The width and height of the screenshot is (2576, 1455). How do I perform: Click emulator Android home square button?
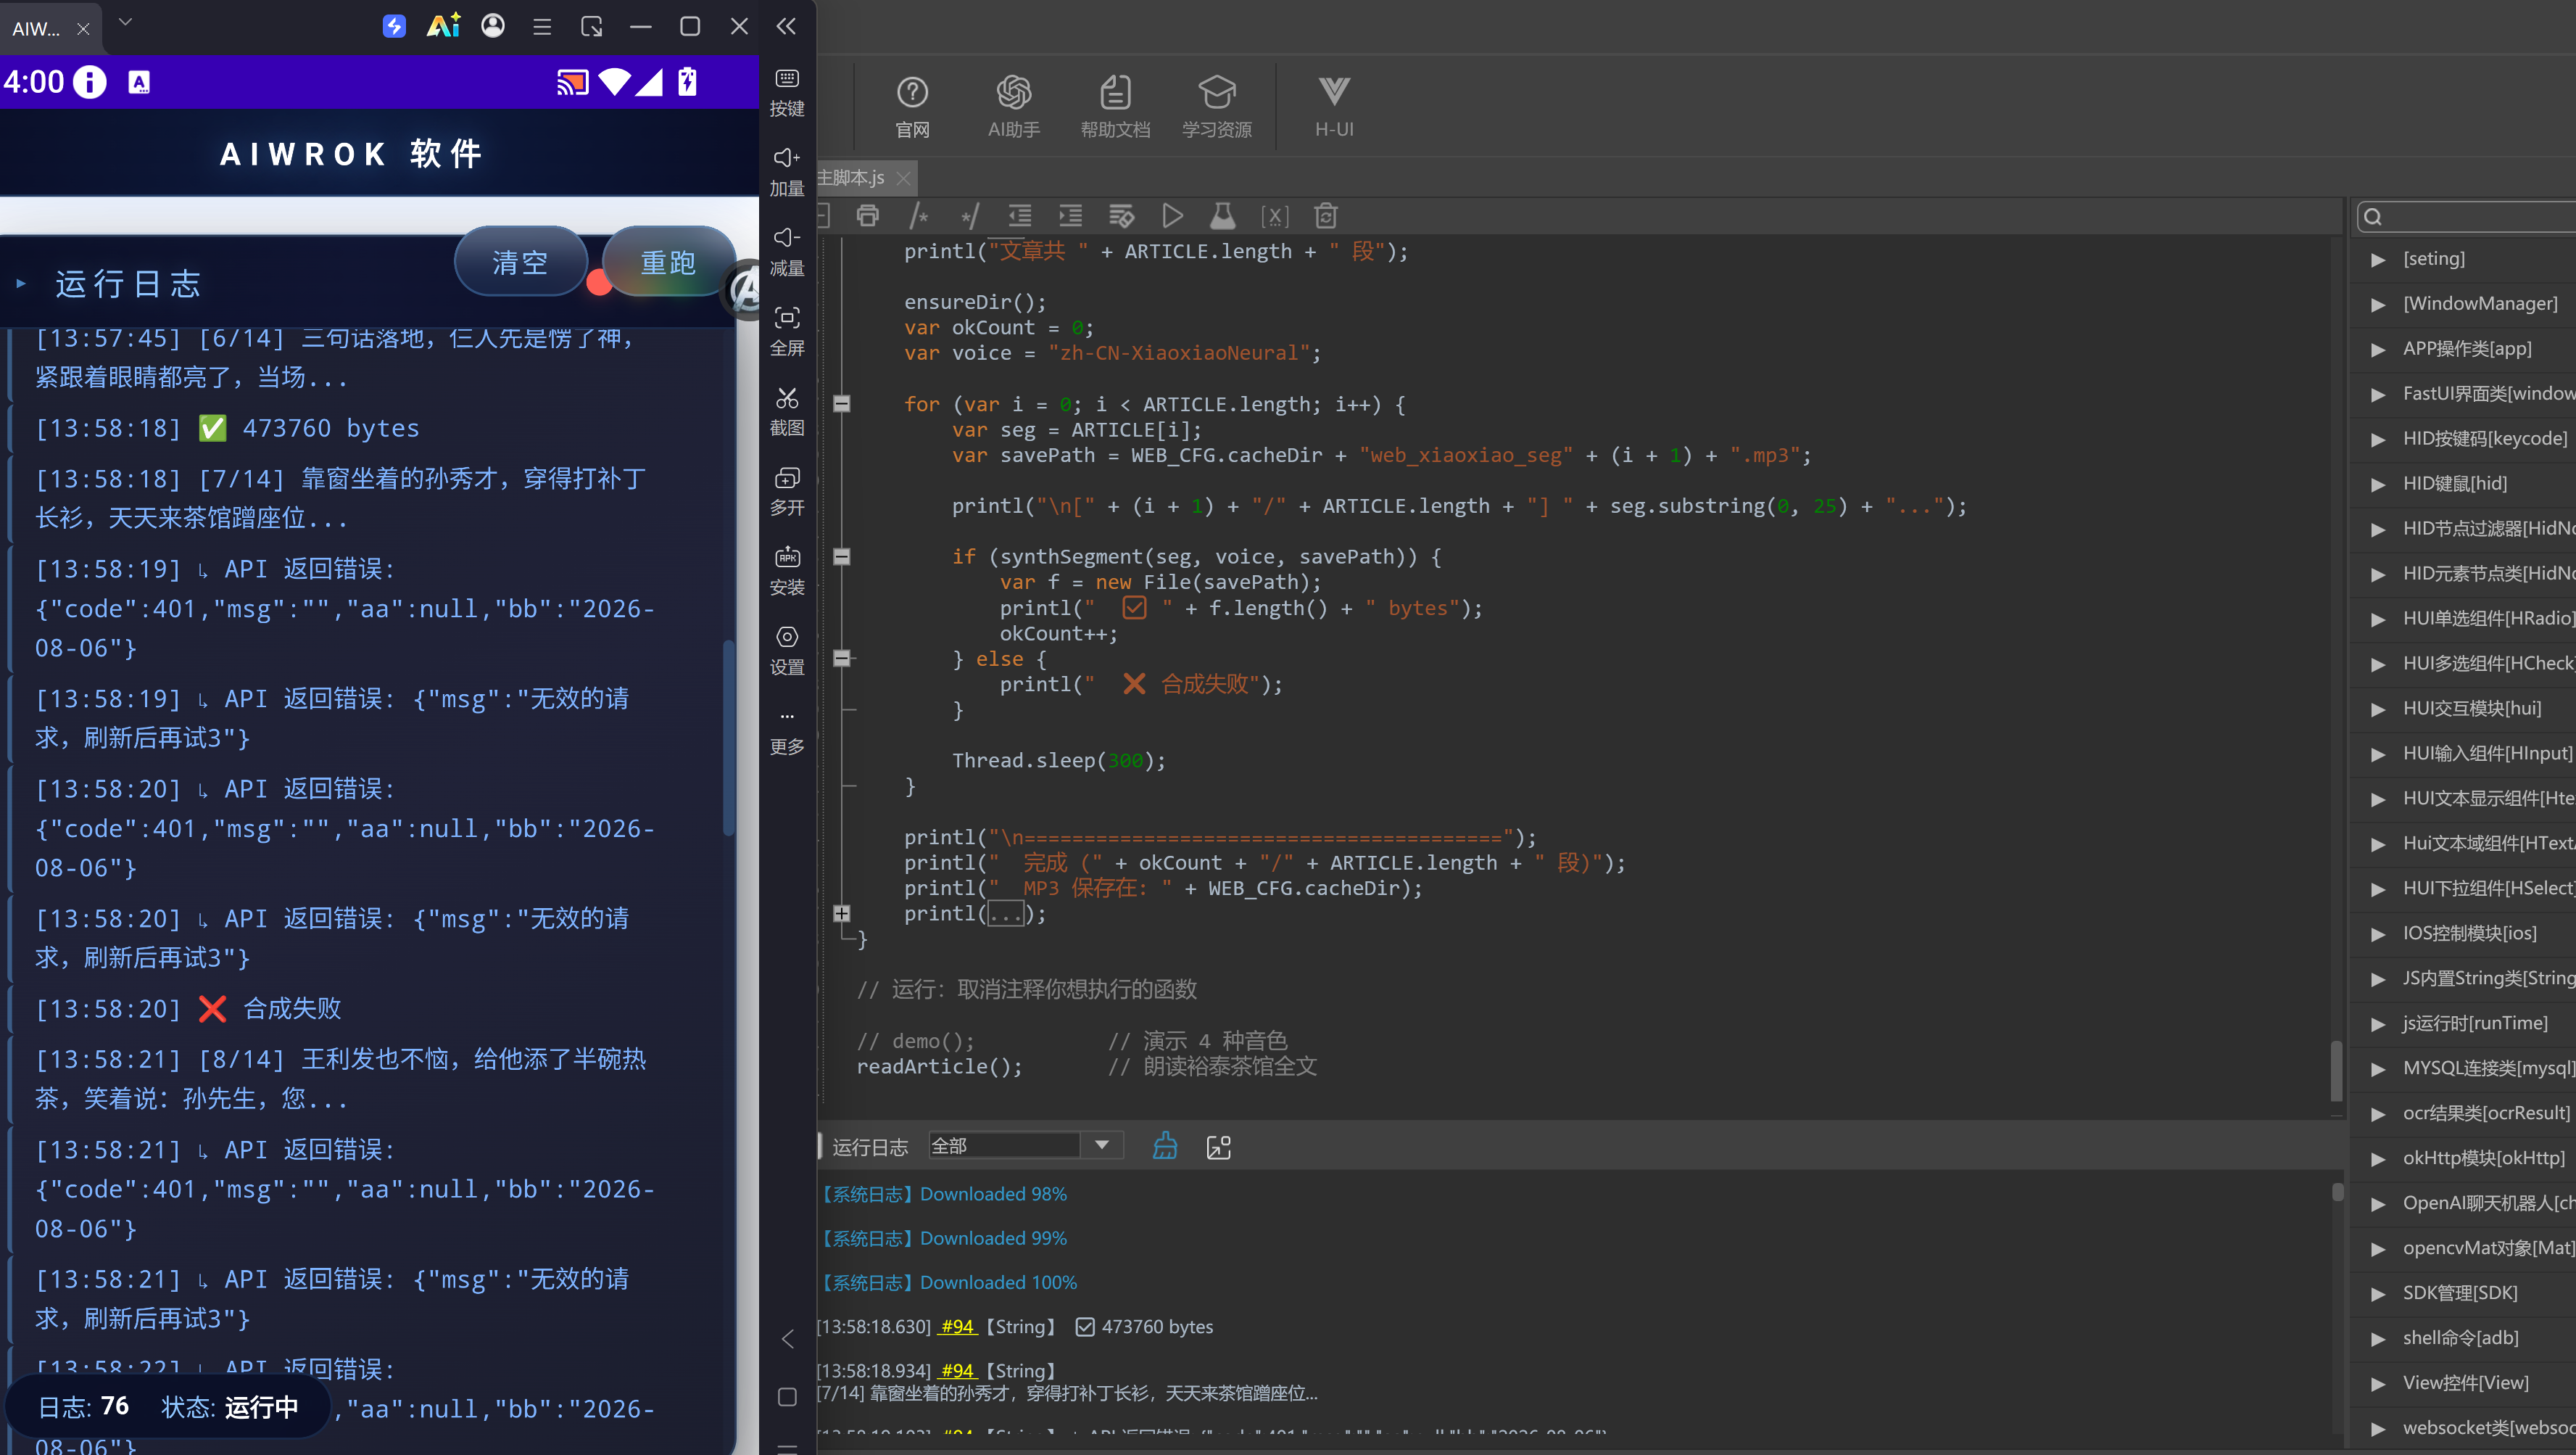tap(787, 1397)
